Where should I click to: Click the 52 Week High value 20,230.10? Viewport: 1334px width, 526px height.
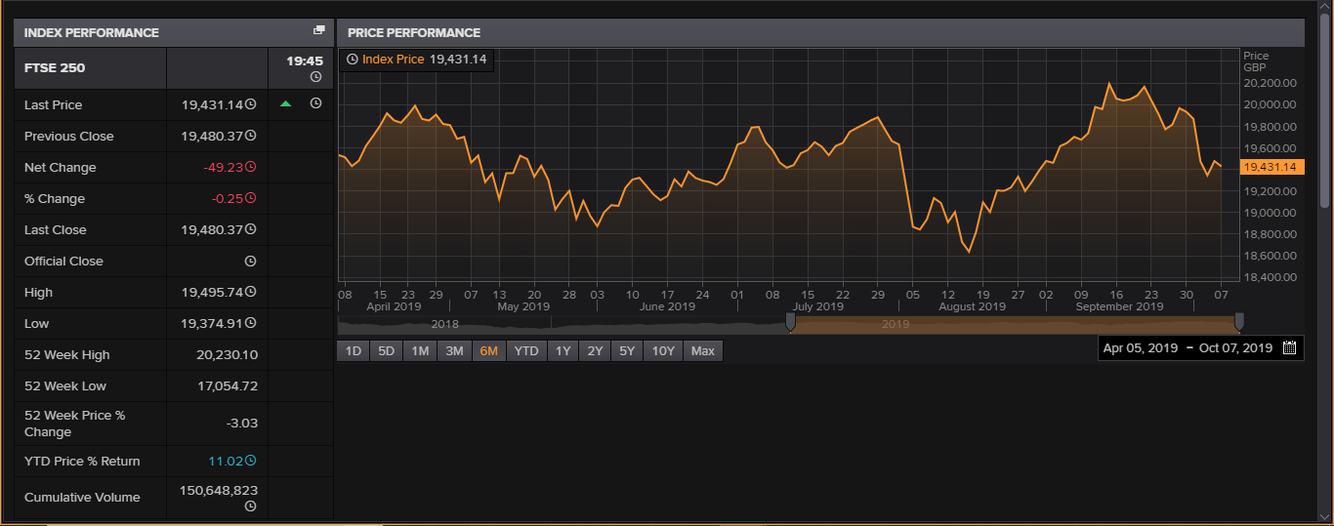227,354
